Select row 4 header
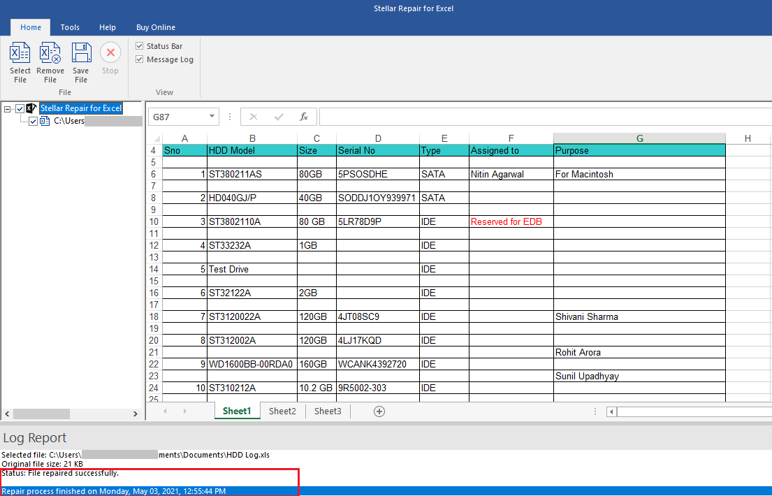Image resolution: width=772 pixels, height=496 pixels. tap(154, 150)
